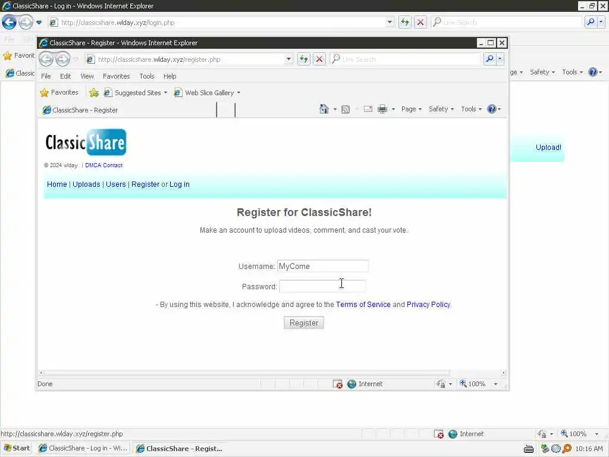This screenshot has width=609, height=457.
Task: Expand address bar dropdown in Register window
Action: click(x=288, y=59)
